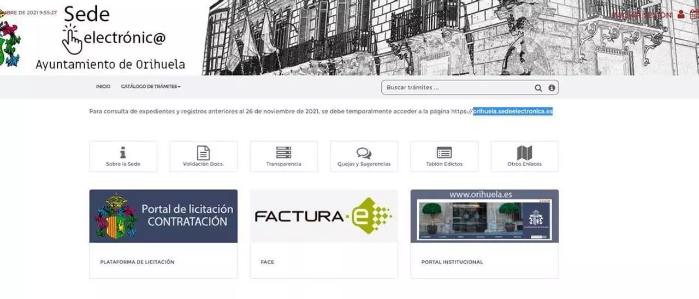The width and height of the screenshot is (699, 299).
Task: Open the calendar icon at top right
Action: coord(694,15)
